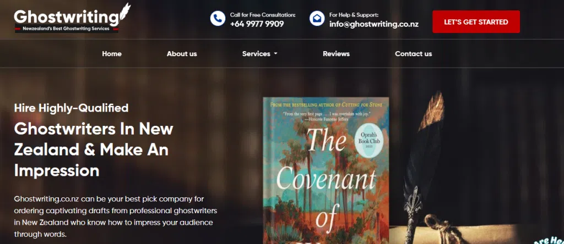Click the Oprah's Book Club badge

tap(367, 142)
